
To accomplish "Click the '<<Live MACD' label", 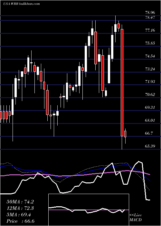I will [x=136, y=217].
